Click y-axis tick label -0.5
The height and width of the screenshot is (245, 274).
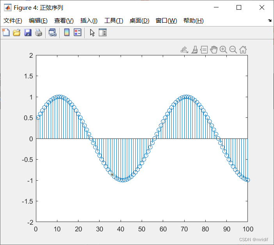pos(27,160)
